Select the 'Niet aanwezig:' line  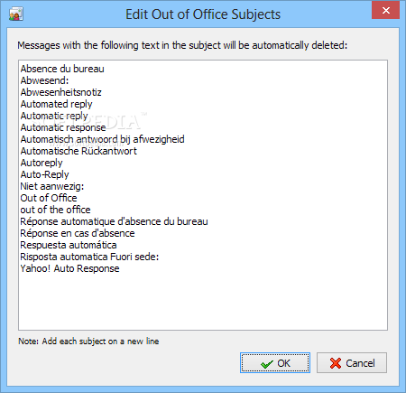click(x=52, y=186)
